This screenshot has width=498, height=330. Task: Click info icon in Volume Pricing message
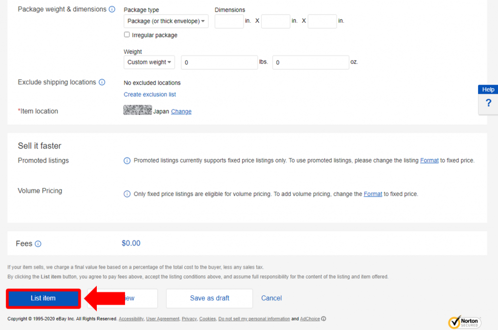(x=127, y=194)
